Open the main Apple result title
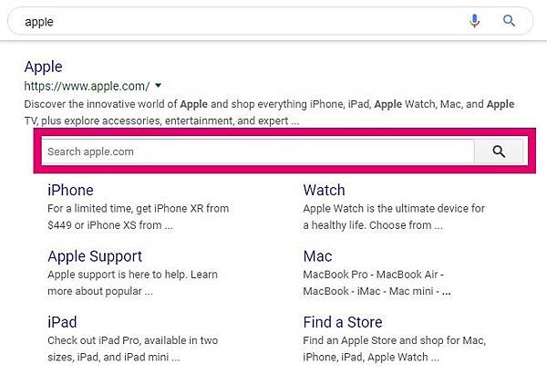Viewport: 547px width, 385px height. (x=43, y=67)
